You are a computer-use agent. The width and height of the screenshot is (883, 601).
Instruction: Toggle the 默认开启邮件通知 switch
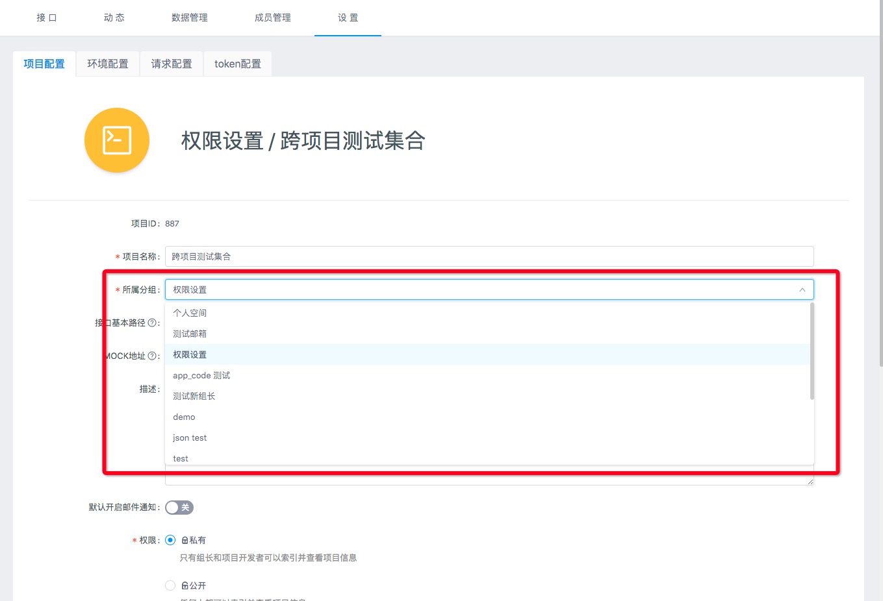[179, 508]
